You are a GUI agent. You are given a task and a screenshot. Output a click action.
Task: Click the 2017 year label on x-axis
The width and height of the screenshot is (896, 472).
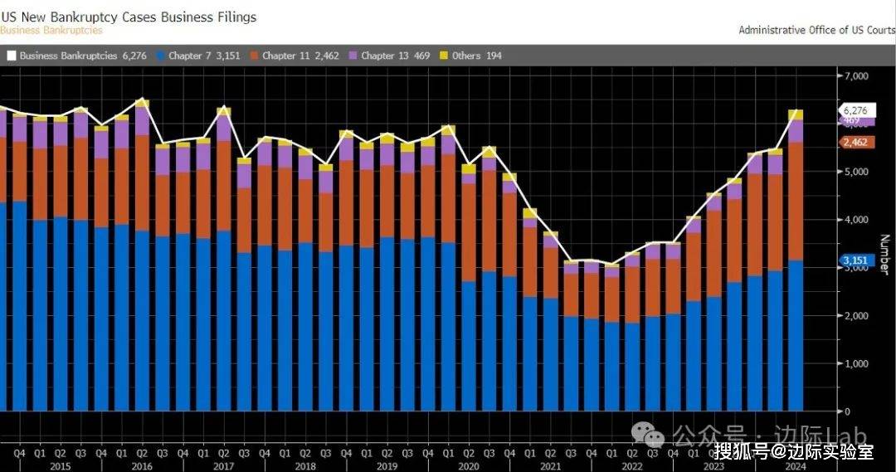[223, 466]
